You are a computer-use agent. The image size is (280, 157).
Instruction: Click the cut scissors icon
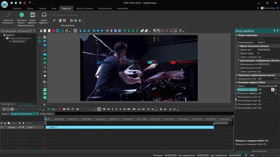click(41, 31)
